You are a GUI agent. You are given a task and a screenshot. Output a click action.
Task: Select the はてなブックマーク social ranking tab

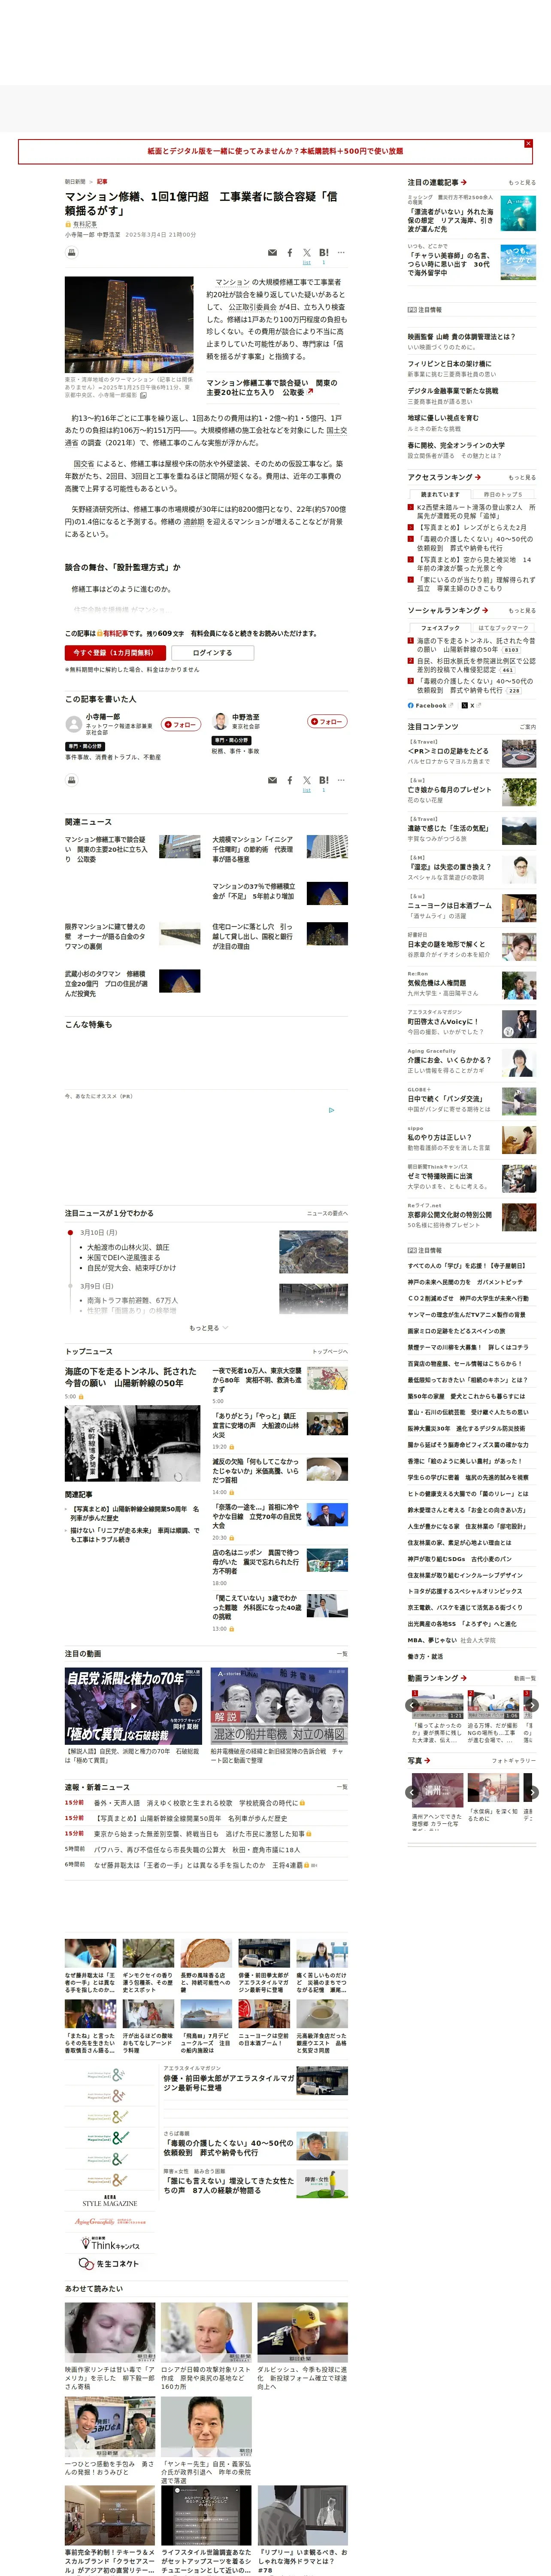[x=504, y=628]
